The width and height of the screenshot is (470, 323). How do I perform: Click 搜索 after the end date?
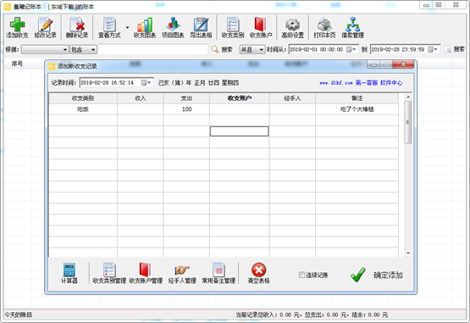pyautogui.click(x=455, y=49)
